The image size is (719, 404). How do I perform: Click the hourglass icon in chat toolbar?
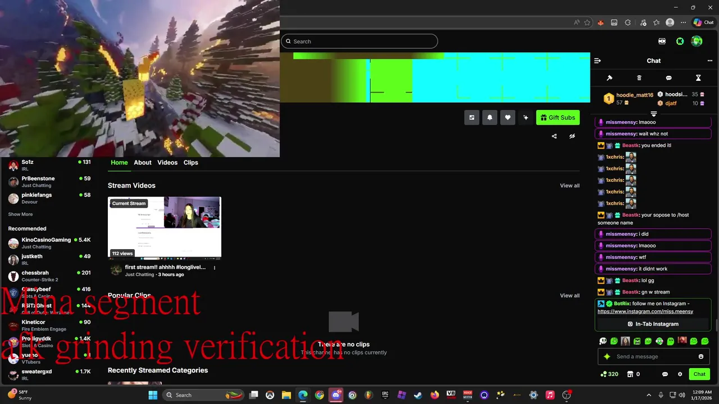[698, 78]
